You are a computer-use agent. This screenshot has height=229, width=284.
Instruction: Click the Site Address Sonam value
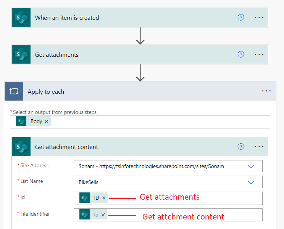pos(151,166)
